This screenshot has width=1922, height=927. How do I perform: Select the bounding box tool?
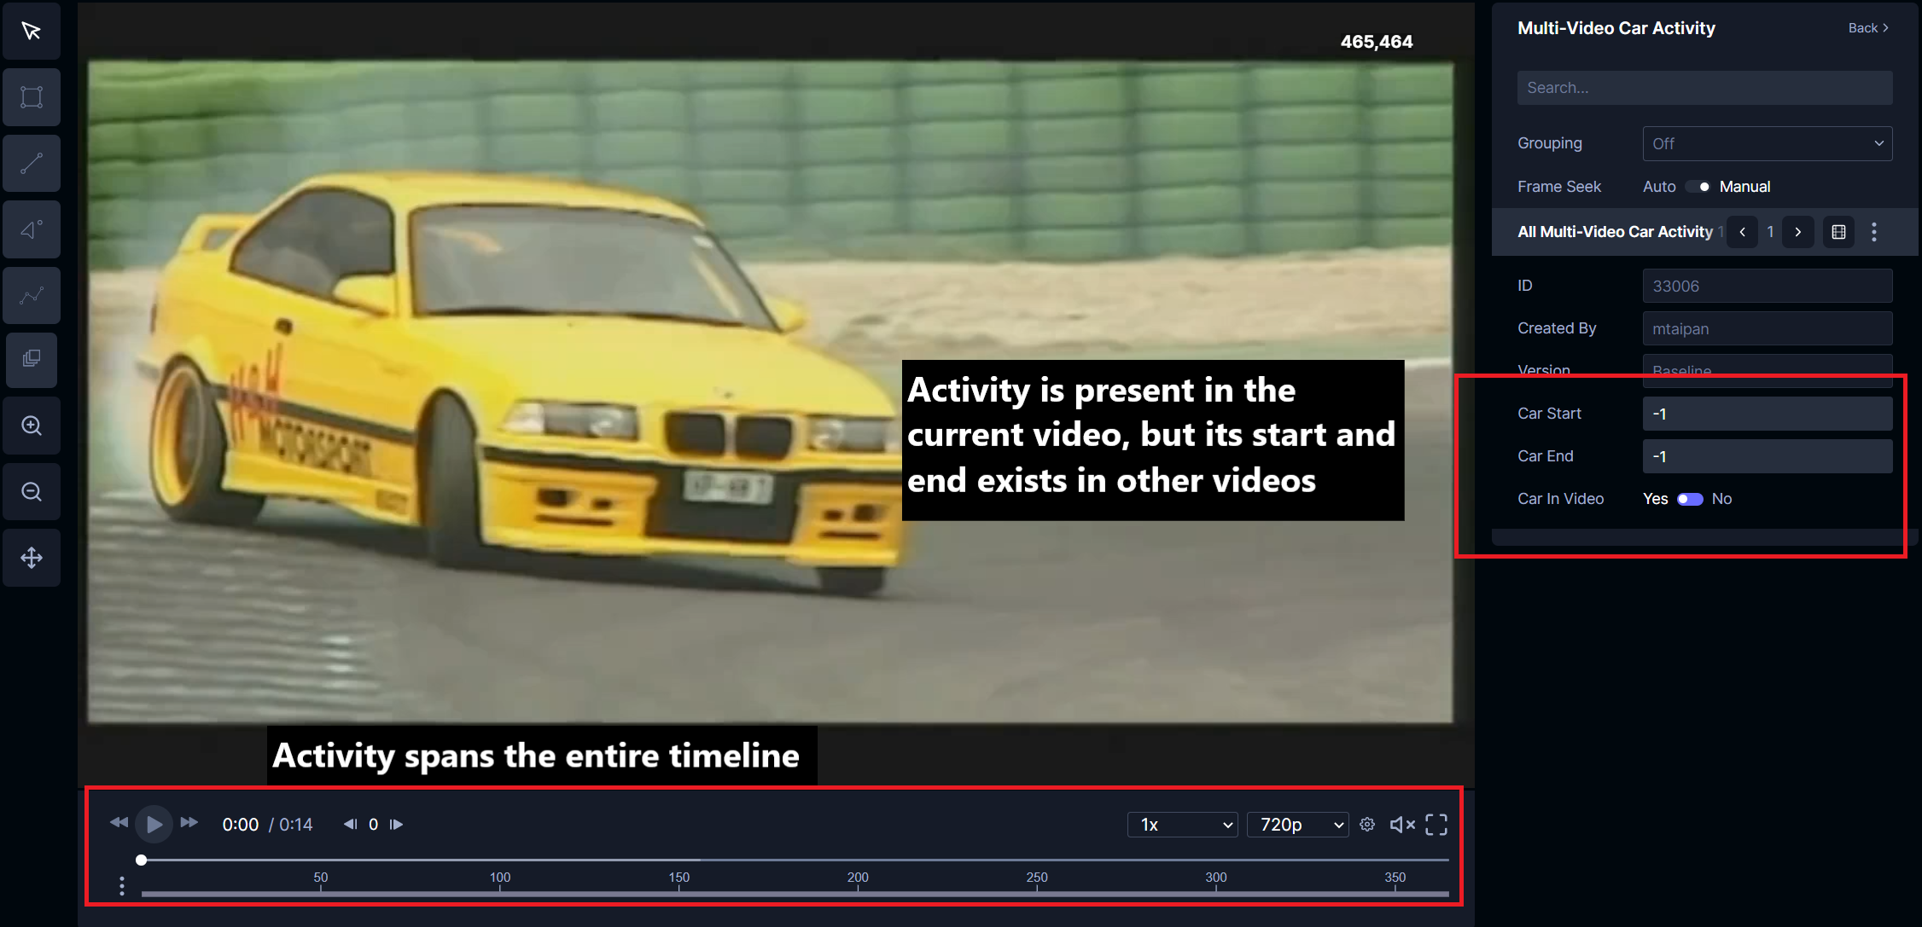(32, 97)
